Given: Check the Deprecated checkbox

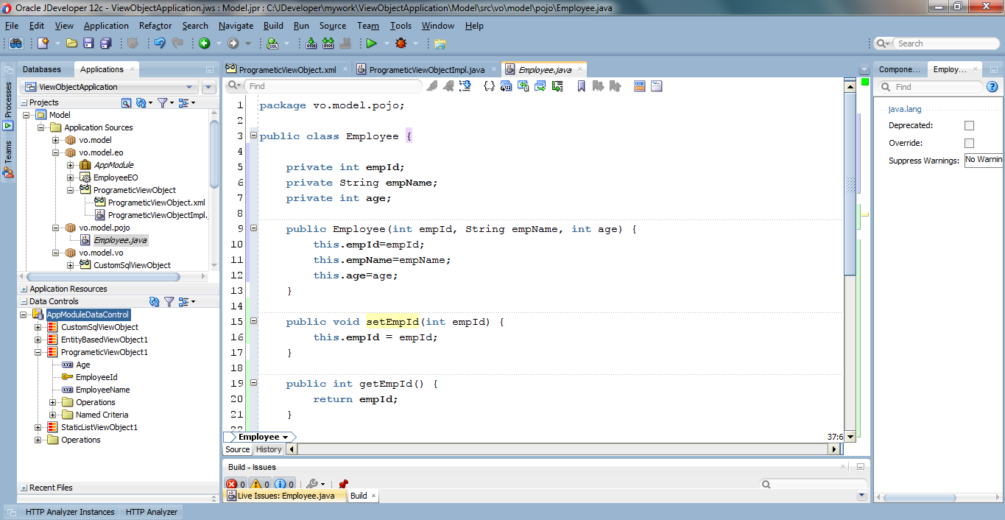Looking at the screenshot, I should pyautogui.click(x=968, y=125).
